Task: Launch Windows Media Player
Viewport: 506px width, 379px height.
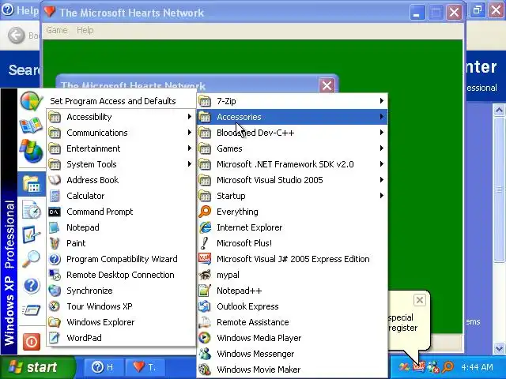Action: point(292,338)
